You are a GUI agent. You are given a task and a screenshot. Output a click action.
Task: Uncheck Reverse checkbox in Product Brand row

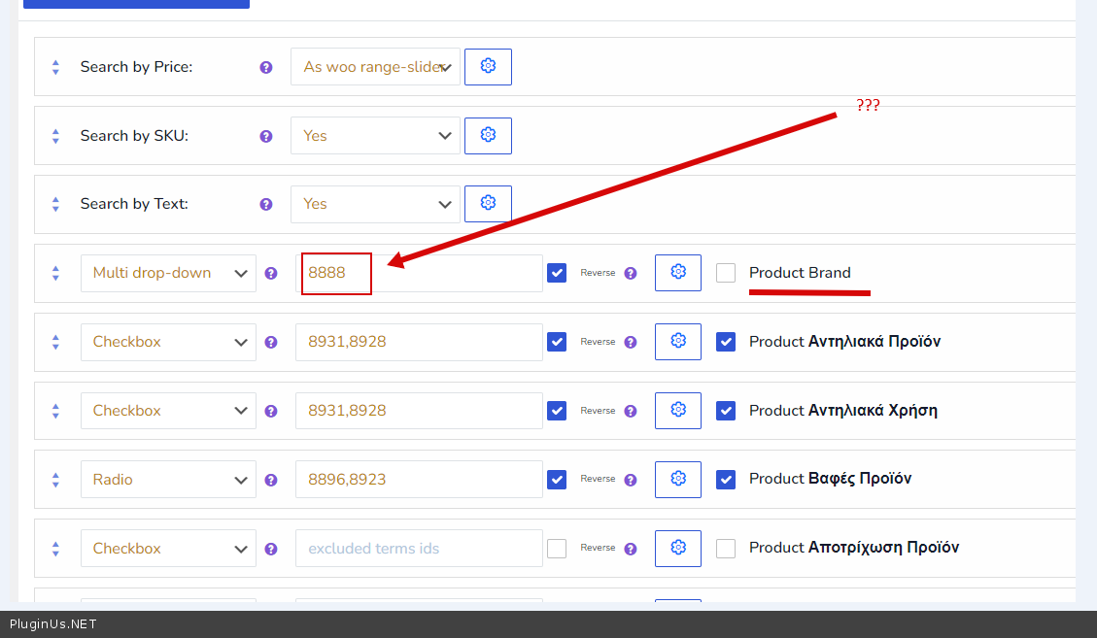click(557, 273)
